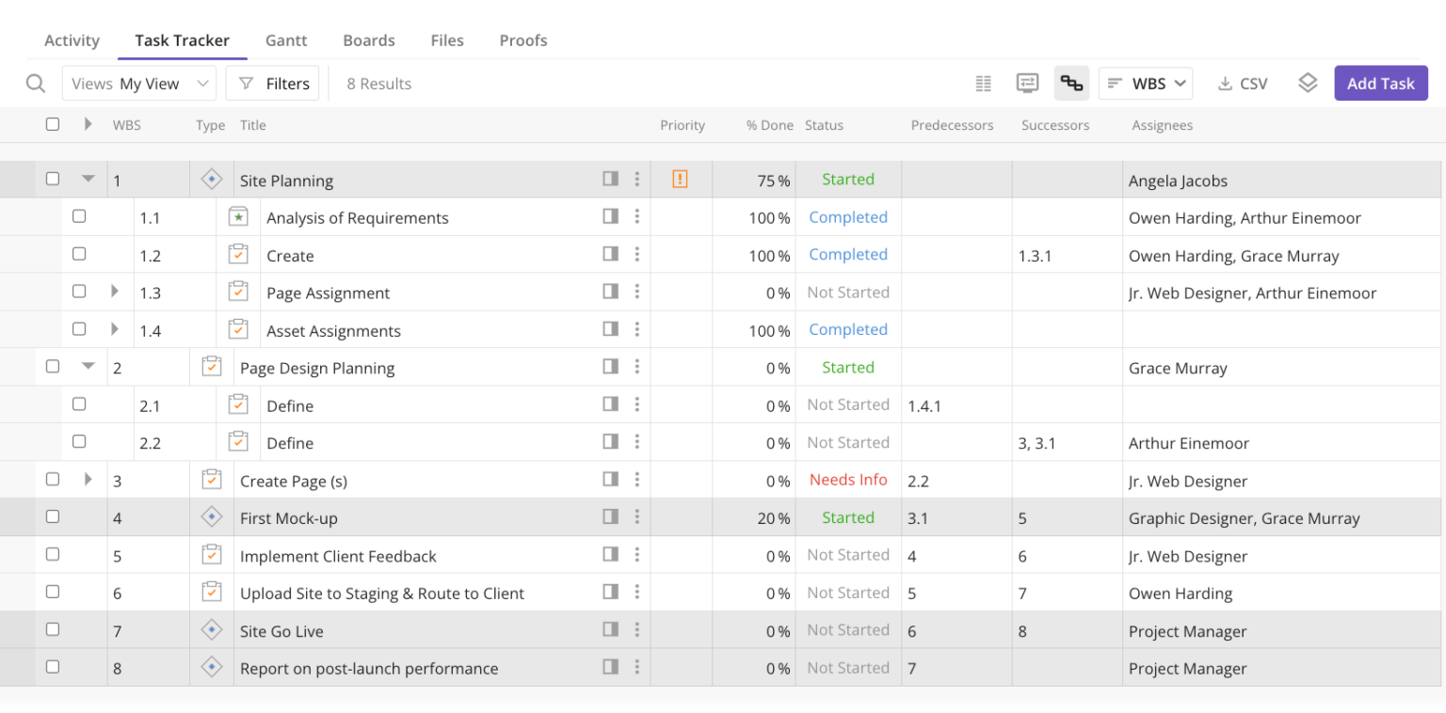1446x713 pixels.
Task: Collapse the Site Planning task group
Action: (x=88, y=178)
